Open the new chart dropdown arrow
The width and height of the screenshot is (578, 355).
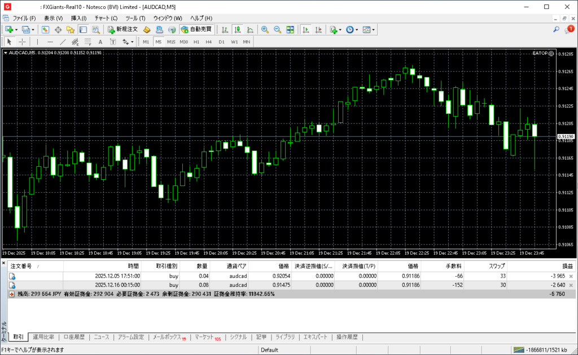[16, 29]
